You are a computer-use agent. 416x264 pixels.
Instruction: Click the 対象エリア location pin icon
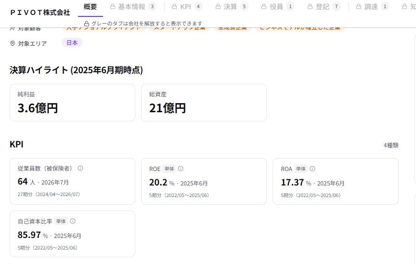coord(13,43)
